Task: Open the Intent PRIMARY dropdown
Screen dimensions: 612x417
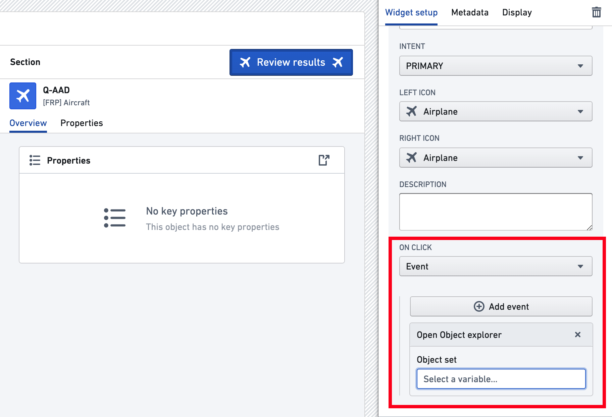Action: click(496, 66)
